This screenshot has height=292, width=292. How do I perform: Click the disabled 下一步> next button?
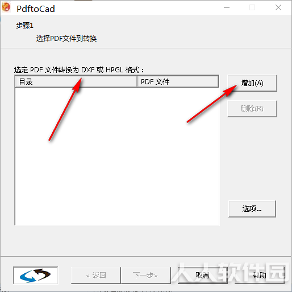click(x=146, y=275)
